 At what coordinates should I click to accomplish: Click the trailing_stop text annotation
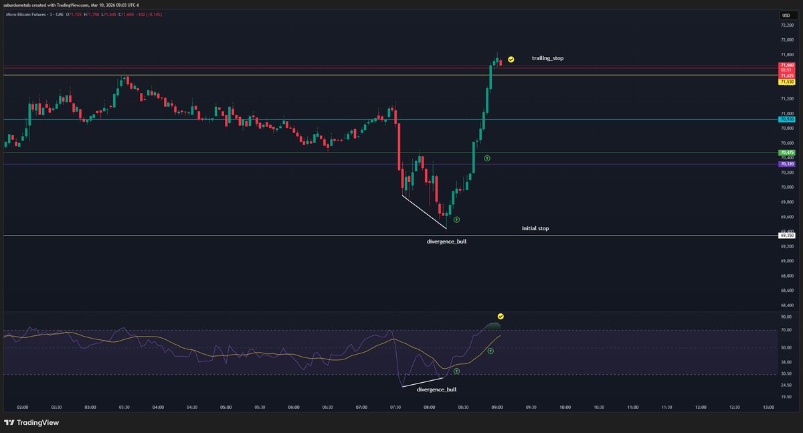(547, 59)
